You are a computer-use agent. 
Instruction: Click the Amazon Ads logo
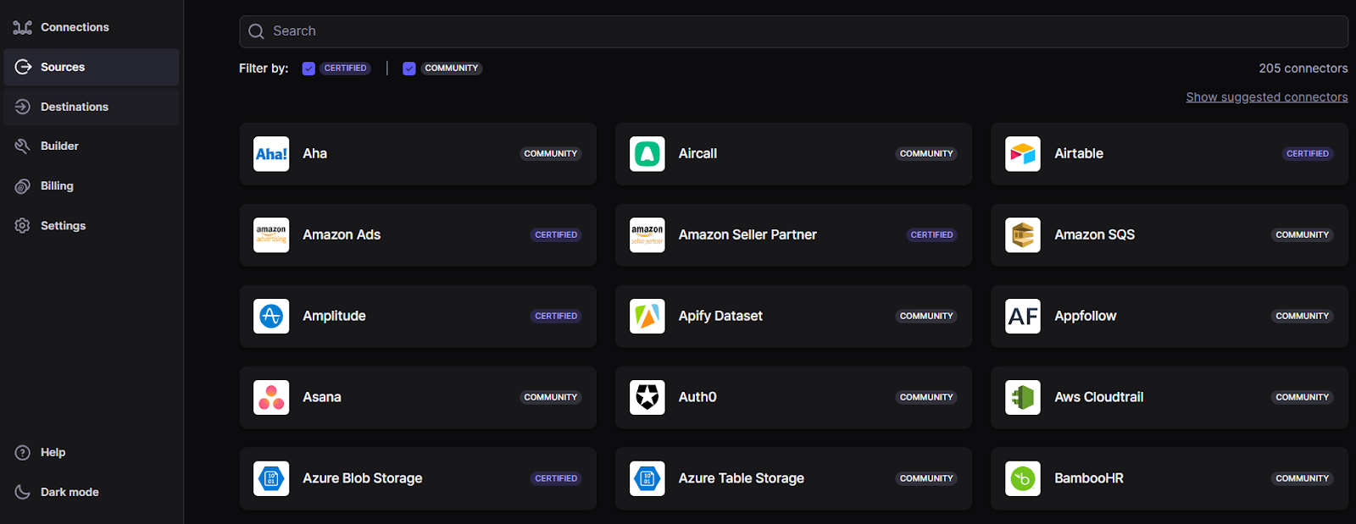pyautogui.click(x=271, y=235)
